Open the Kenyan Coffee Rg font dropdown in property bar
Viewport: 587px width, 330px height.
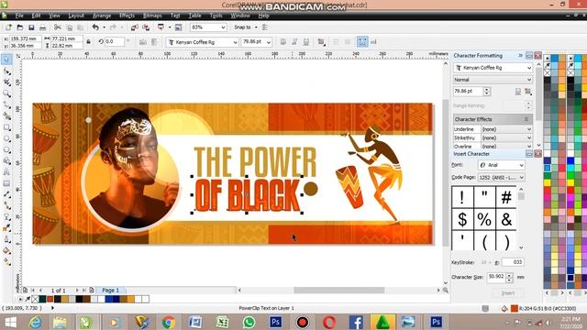(235, 42)
